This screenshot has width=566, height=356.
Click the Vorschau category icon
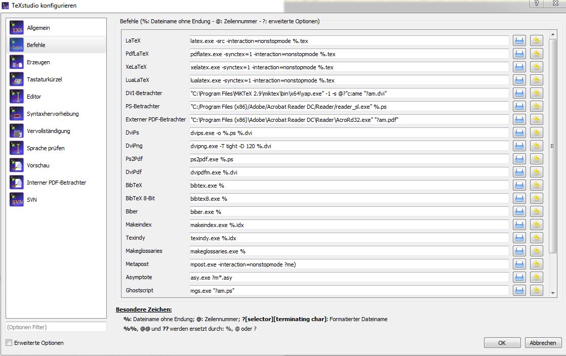tap(17, 165)
